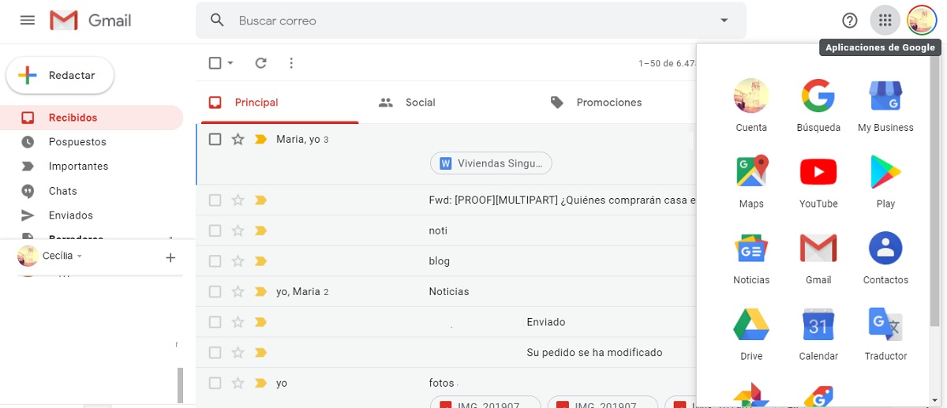Check the 'Enviado' email checkbox
The width and height of the screenshot is (947, 408).
(x=215, y=322)
